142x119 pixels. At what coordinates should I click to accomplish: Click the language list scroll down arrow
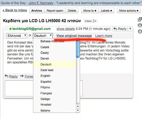coord(78,110)
